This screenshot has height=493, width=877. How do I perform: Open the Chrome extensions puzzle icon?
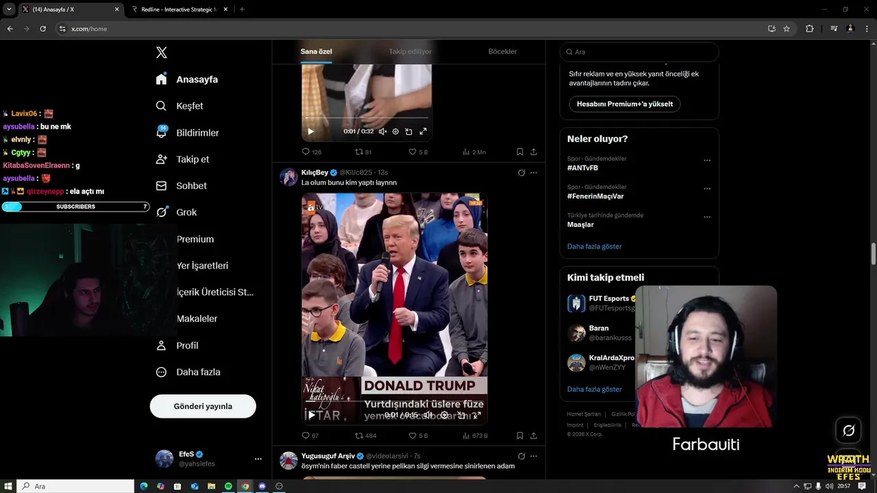810,29
